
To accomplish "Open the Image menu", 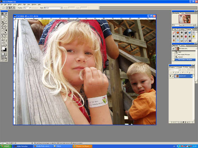I will [x=10, y=4].
